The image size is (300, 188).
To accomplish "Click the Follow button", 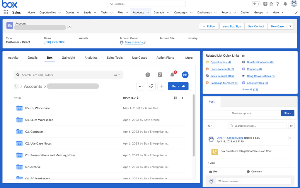I will 209,26.
